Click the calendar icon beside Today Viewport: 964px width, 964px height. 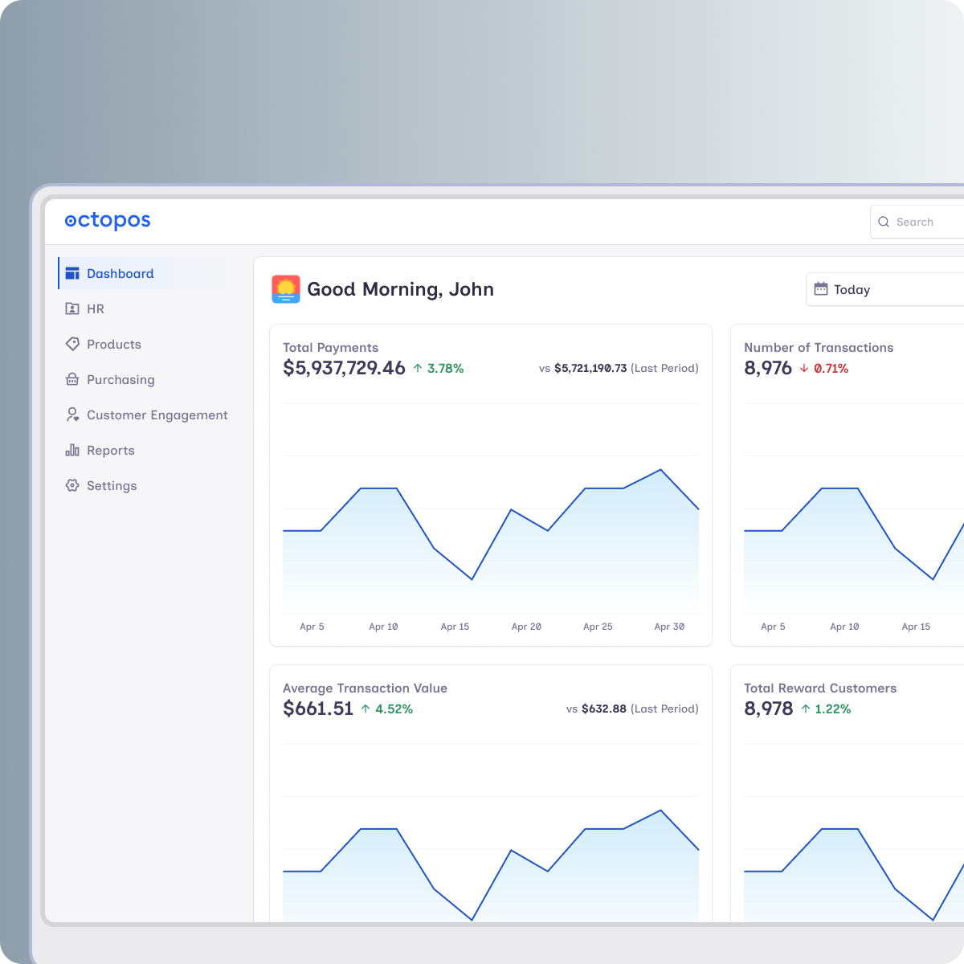821,289
